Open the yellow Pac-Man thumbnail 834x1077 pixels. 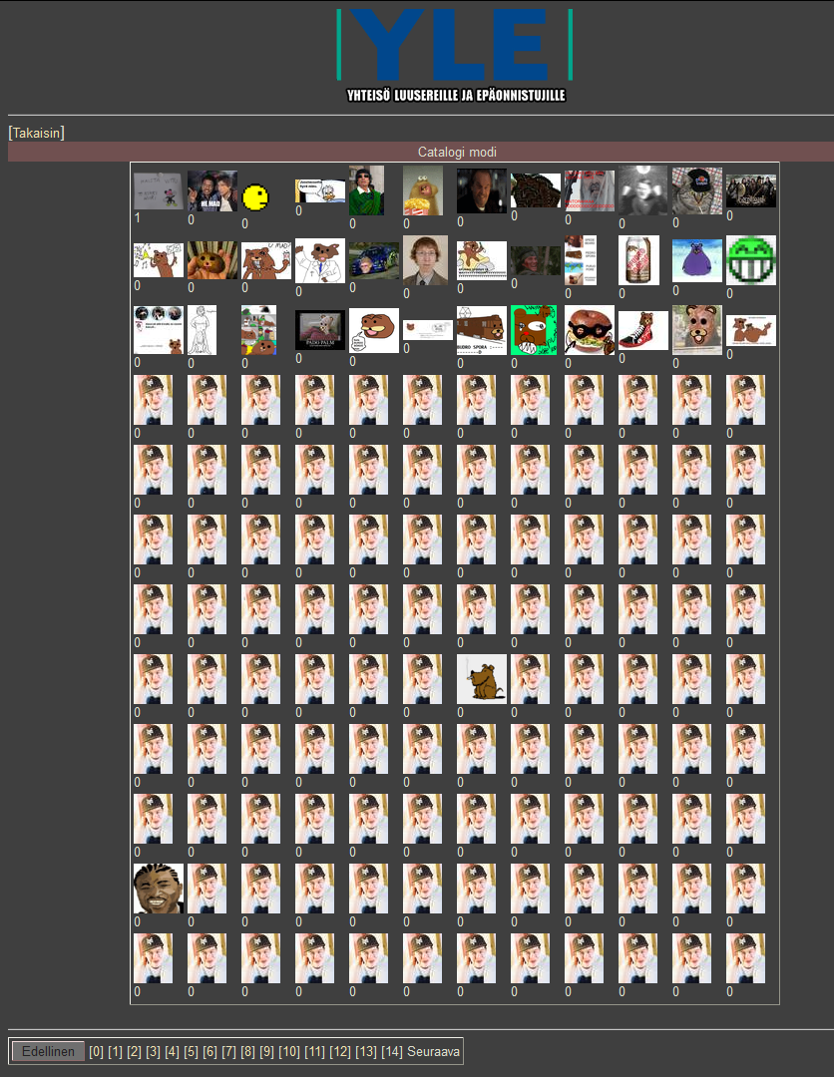coord(255,196)
